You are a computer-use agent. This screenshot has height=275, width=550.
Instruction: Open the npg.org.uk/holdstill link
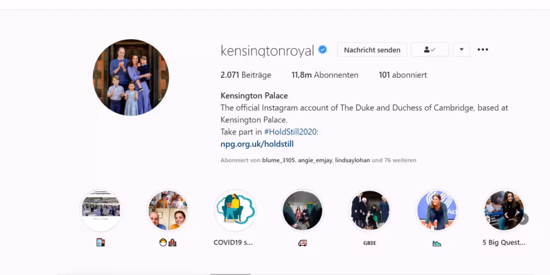click(257, 144)
